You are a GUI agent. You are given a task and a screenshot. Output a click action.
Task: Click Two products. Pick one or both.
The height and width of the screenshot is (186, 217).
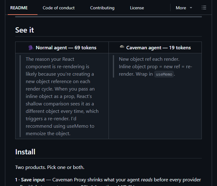pyautogui.click(x=50, y=167)
